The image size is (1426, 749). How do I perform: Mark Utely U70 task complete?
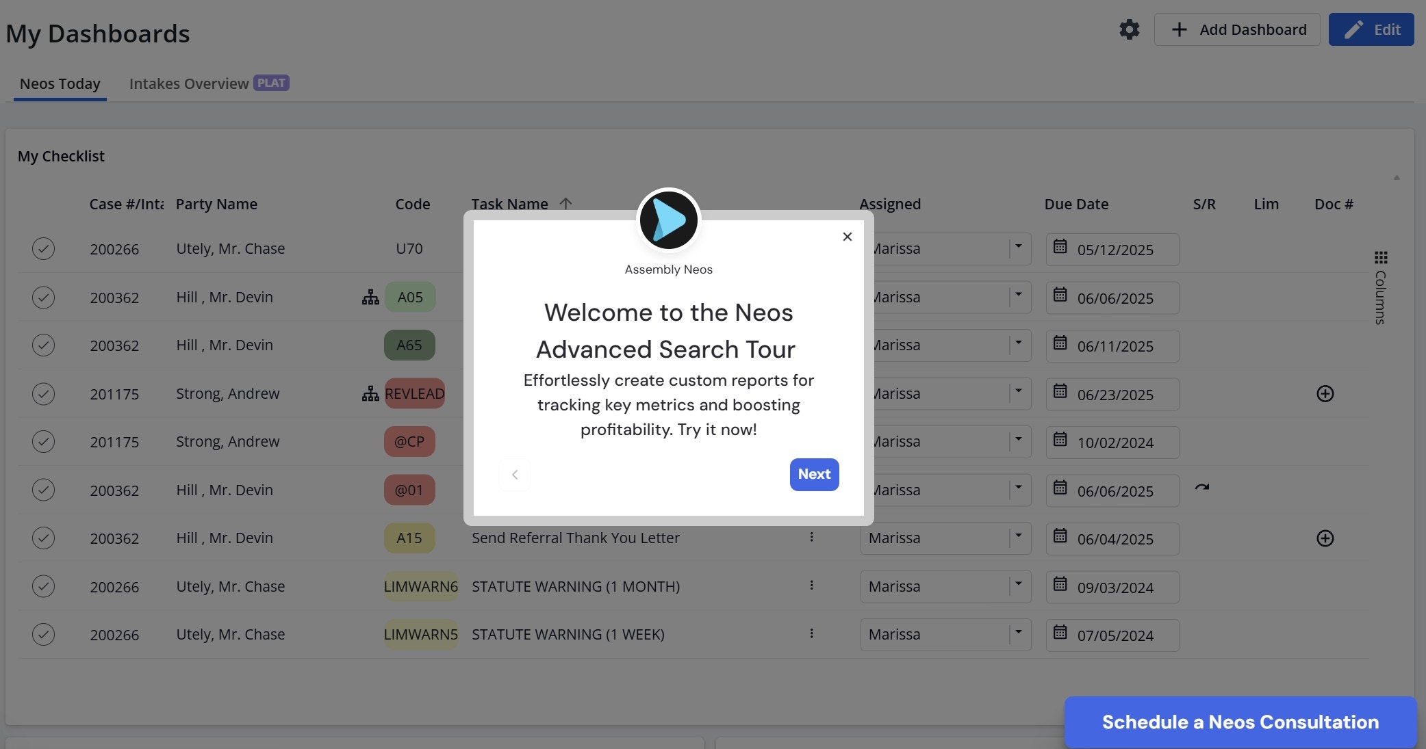tap(43, 248)
